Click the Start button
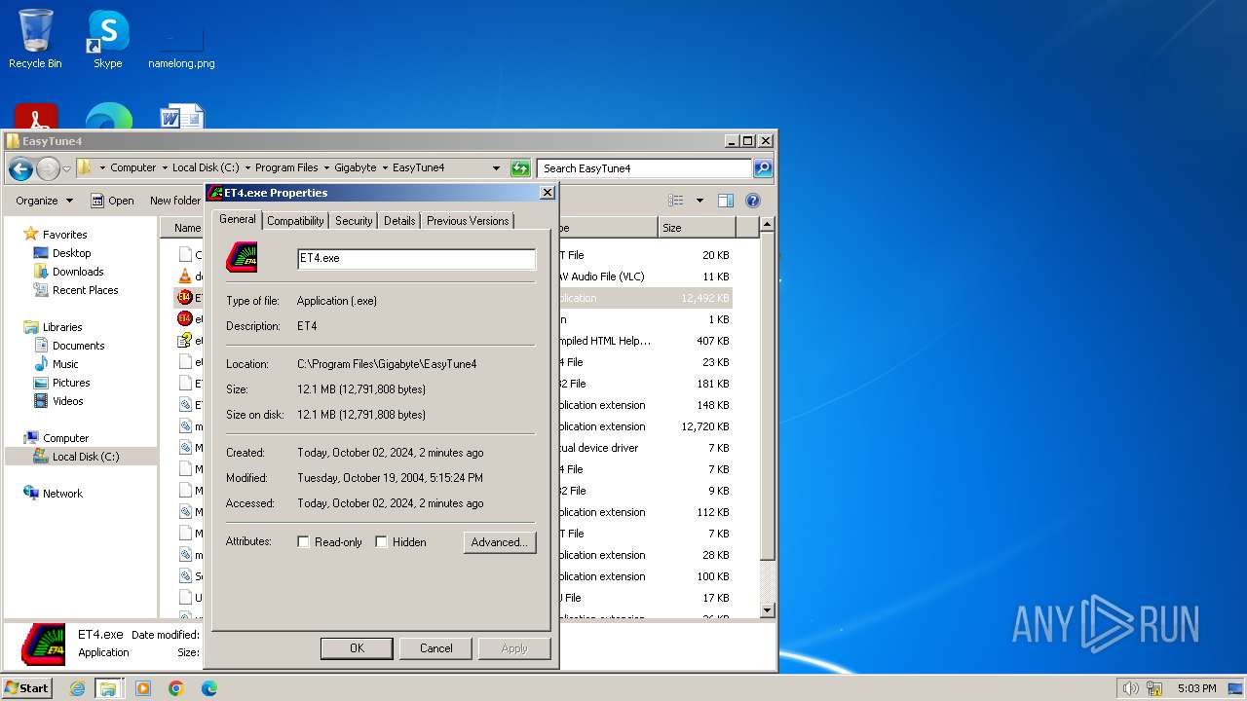Image resolution: width=1247 pixels, height=701 pixels. point(27,688)
